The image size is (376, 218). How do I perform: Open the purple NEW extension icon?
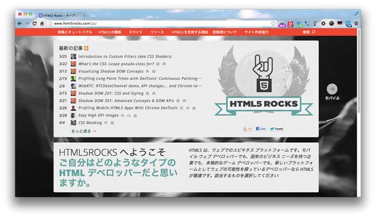point(282,24)
